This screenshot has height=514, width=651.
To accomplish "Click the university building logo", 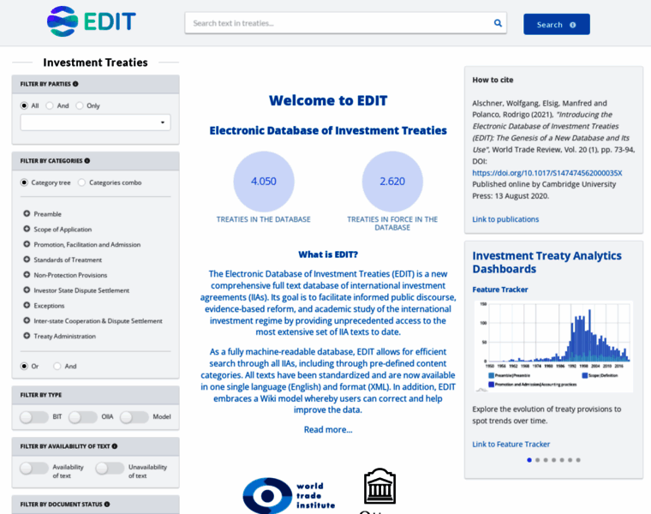I will pyautogui.click(x=379, y=487).
